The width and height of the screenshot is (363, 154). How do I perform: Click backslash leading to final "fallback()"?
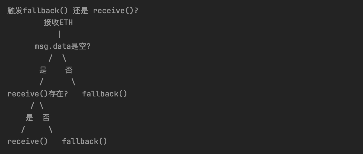point(51,130)
